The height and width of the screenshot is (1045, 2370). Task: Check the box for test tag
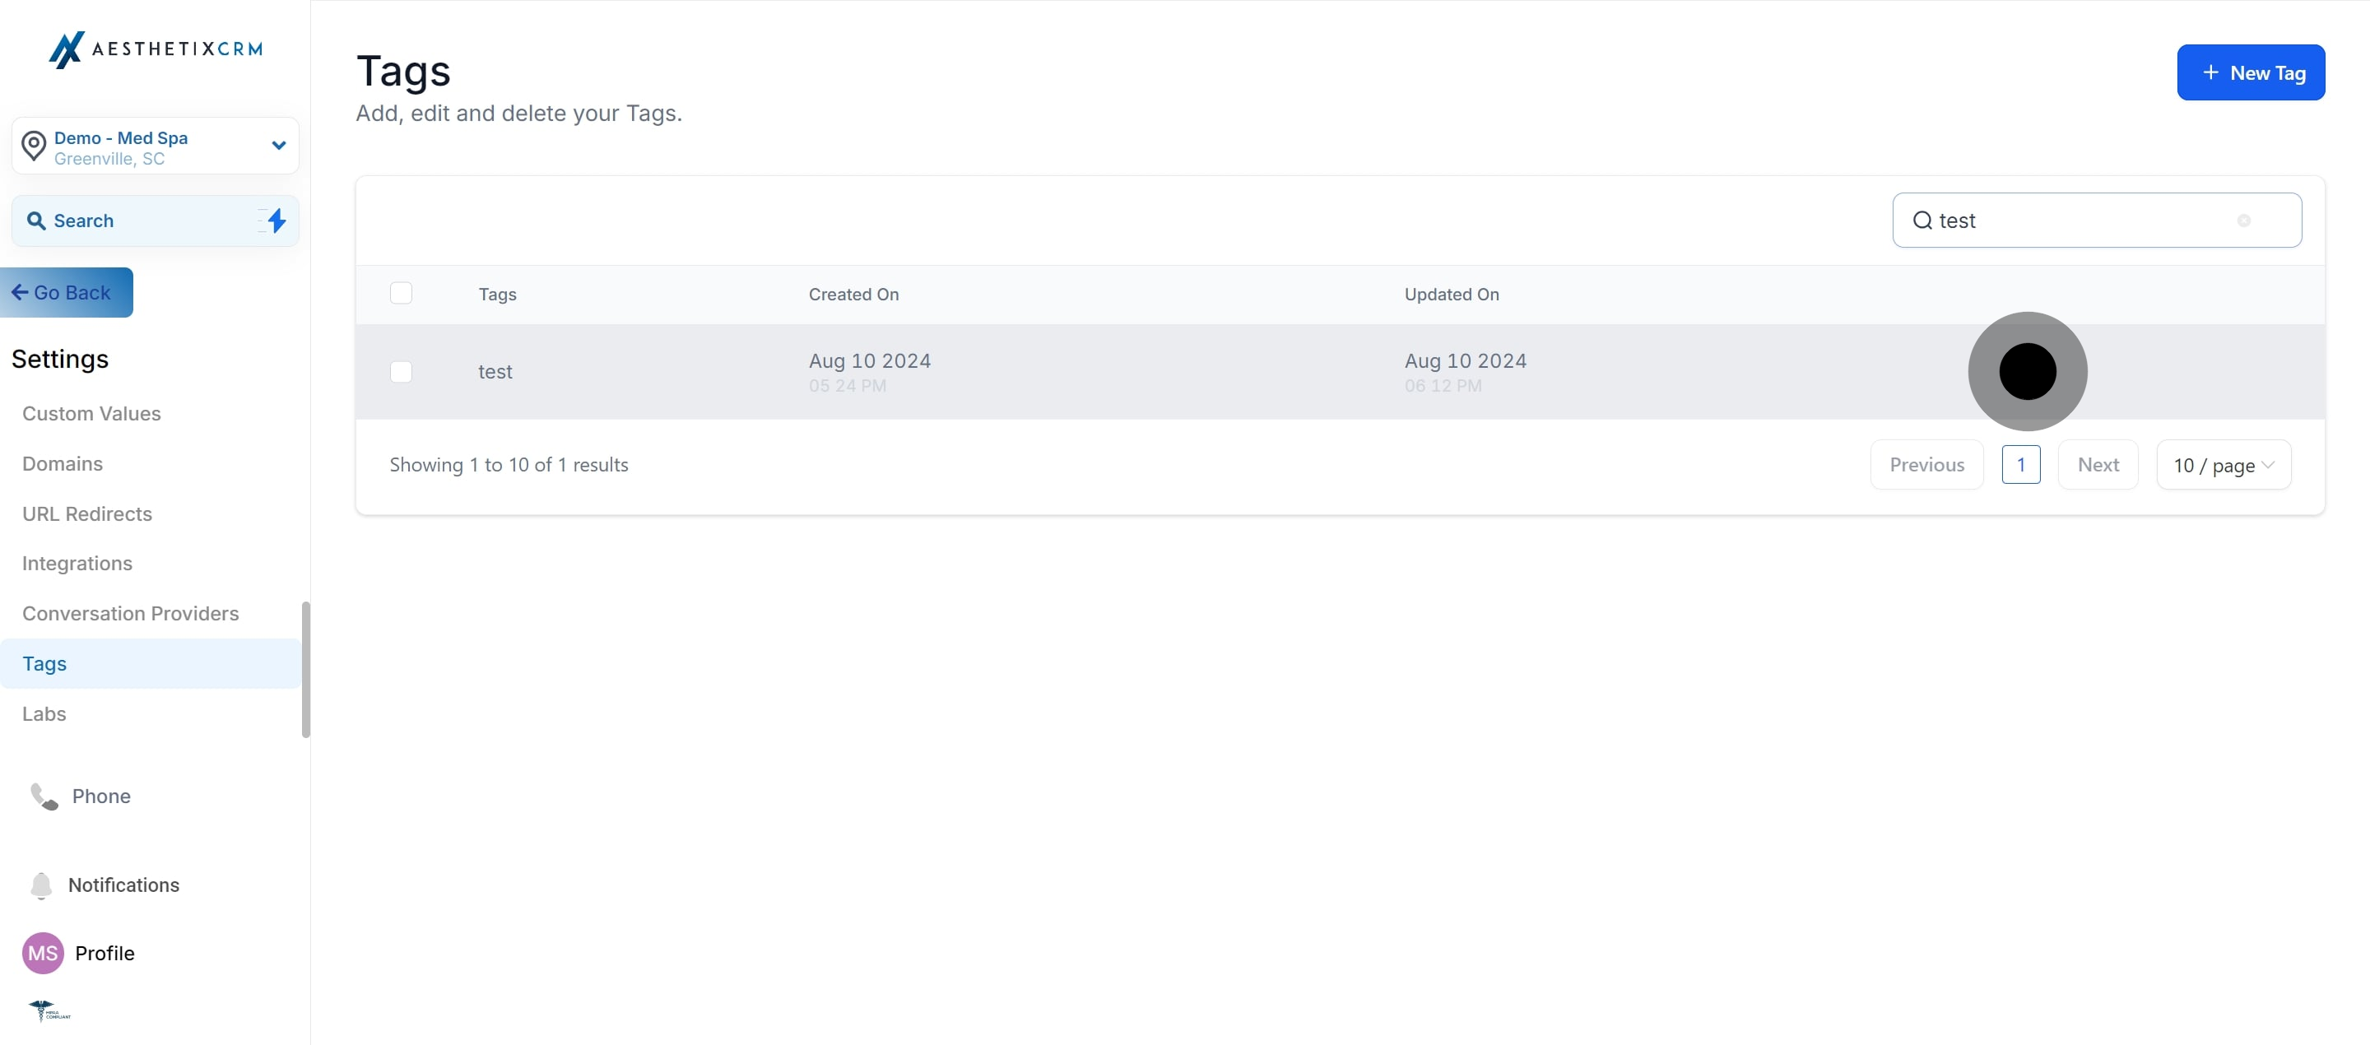point(401,372)
